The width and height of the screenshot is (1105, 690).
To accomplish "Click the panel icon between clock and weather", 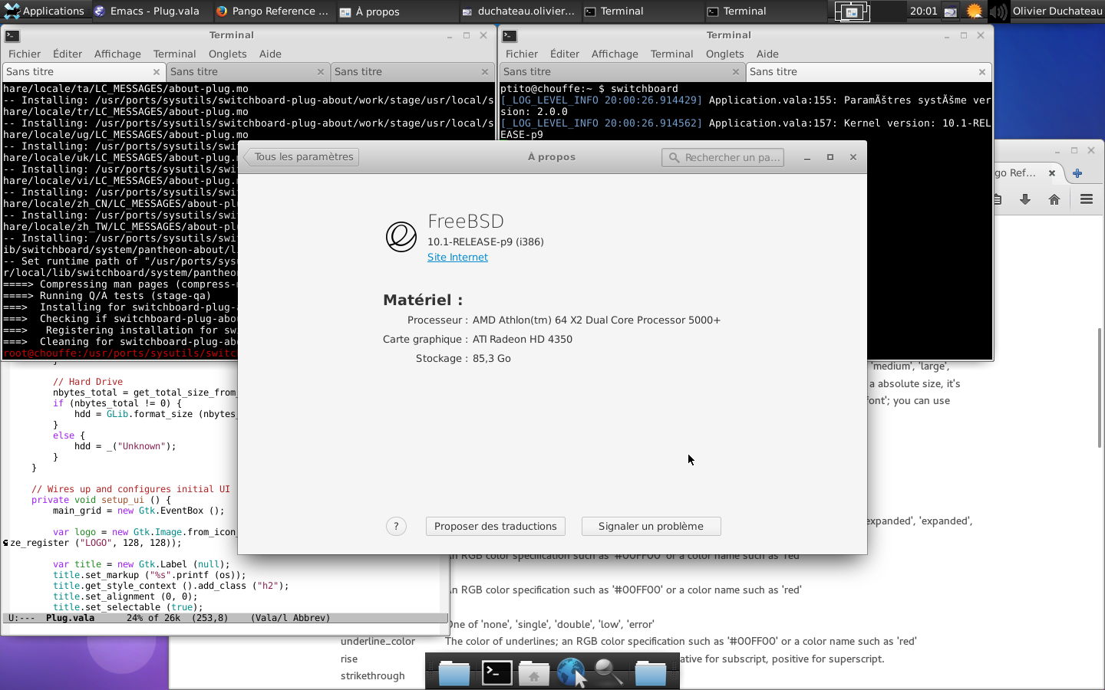I will pos(951,11).
